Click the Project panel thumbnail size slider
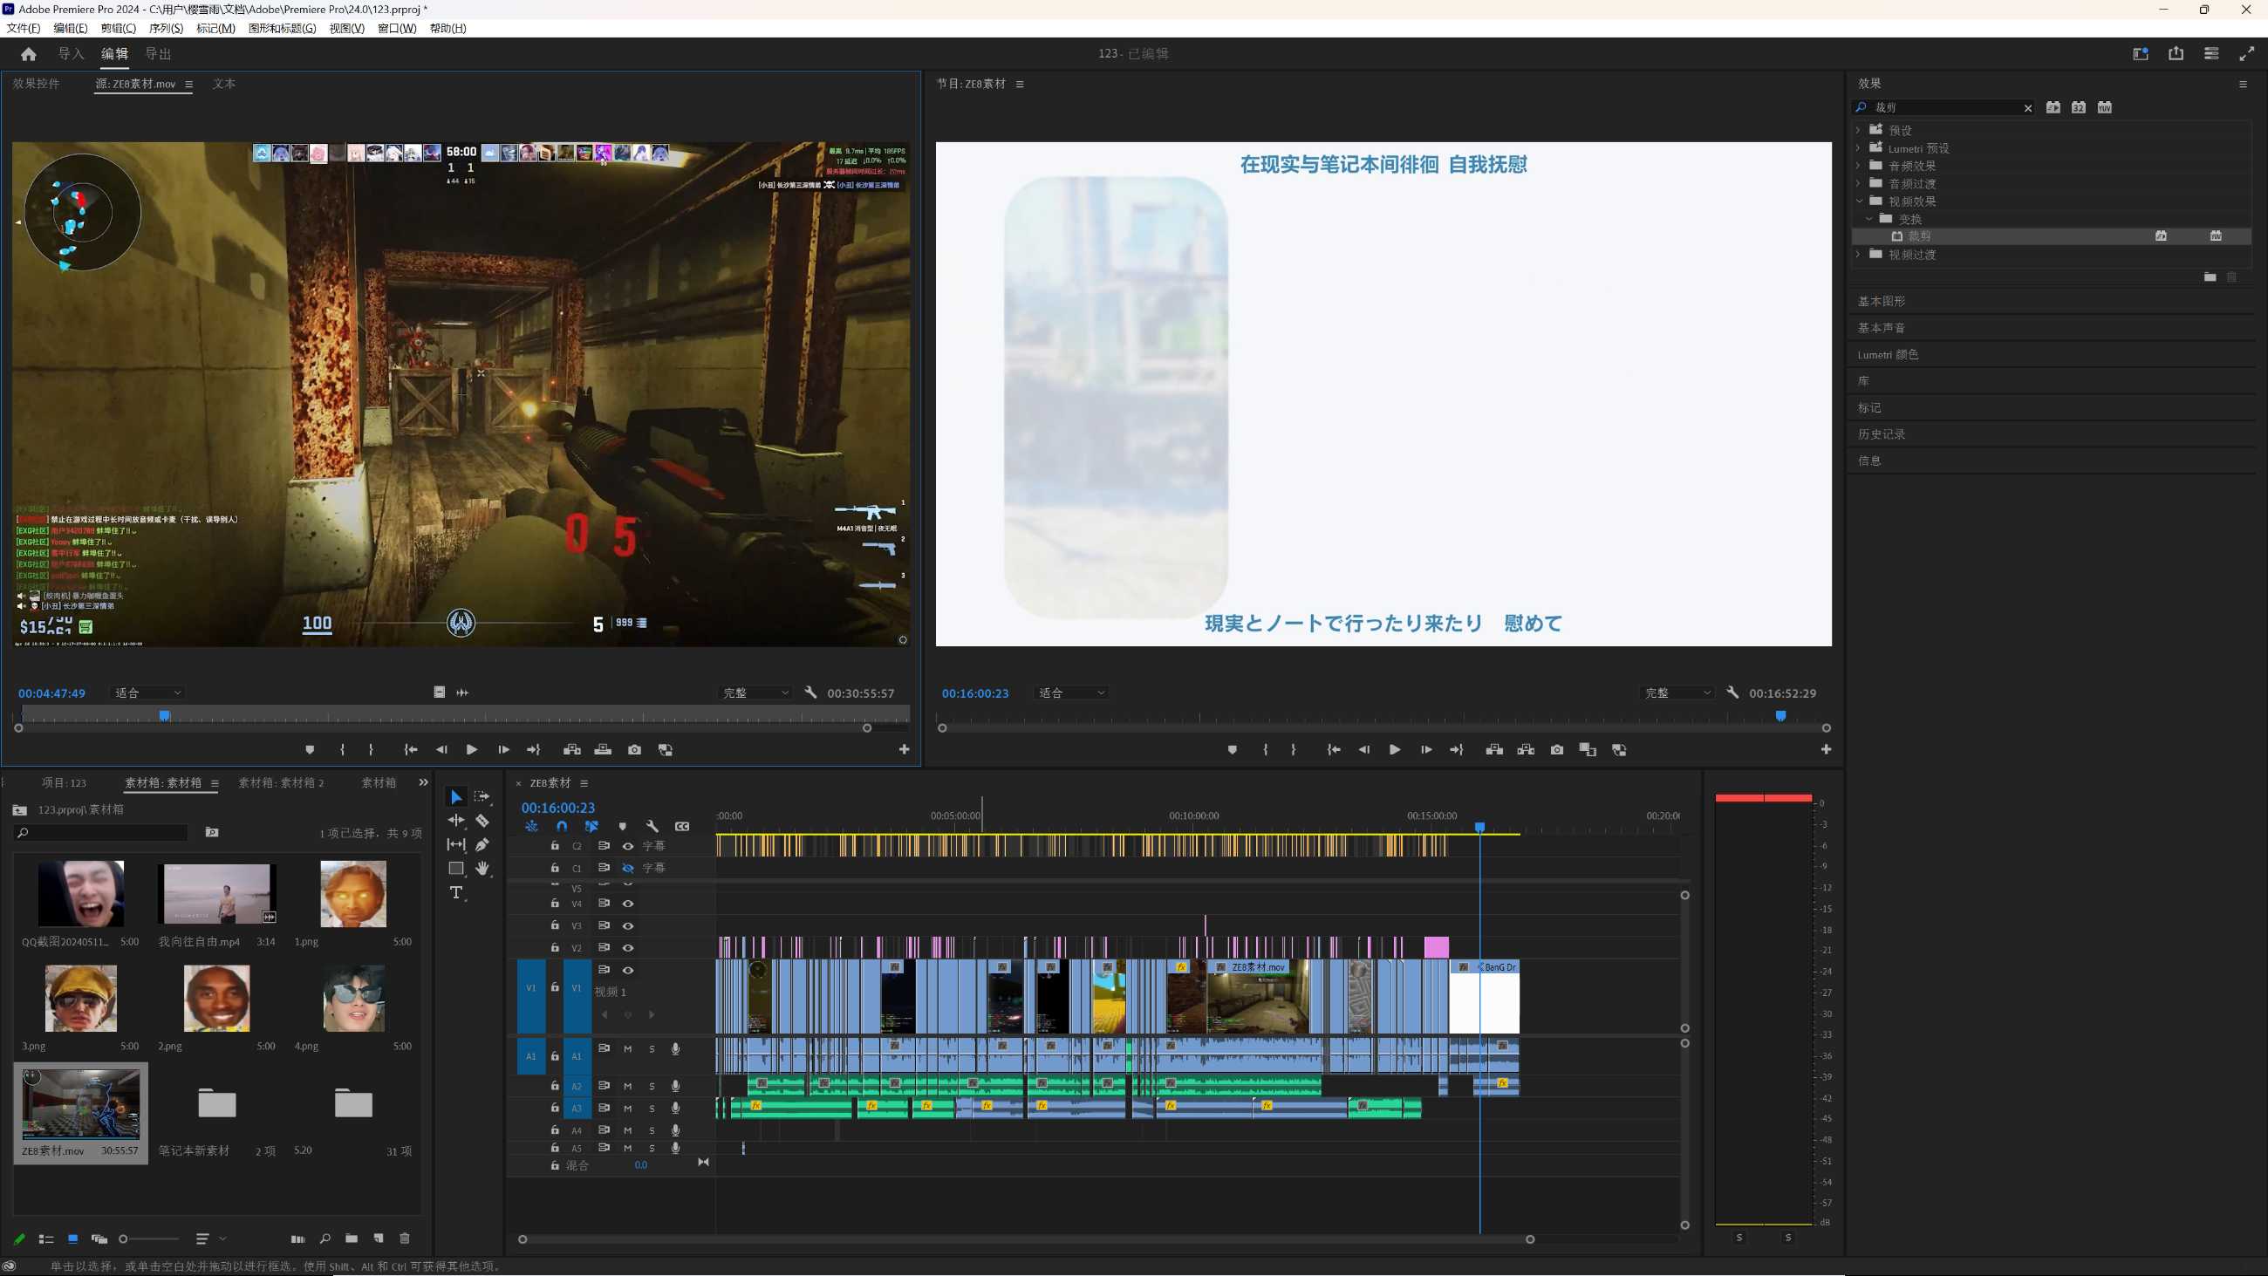 pos(150,1239)
